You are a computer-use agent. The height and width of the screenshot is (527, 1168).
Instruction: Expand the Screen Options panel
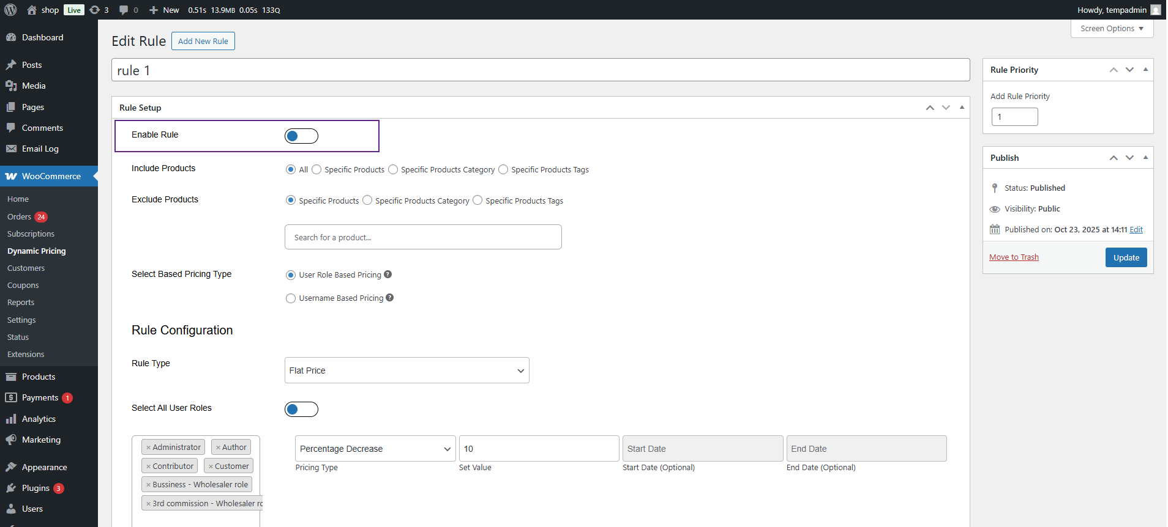(1111, 29)
